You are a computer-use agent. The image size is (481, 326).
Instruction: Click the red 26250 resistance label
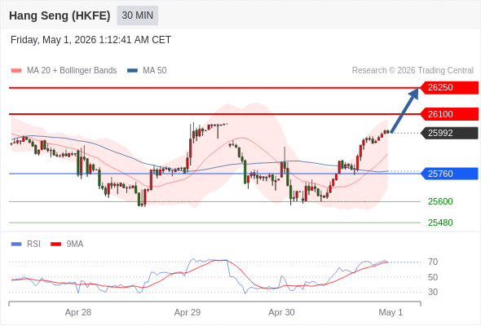pos(449,88)
